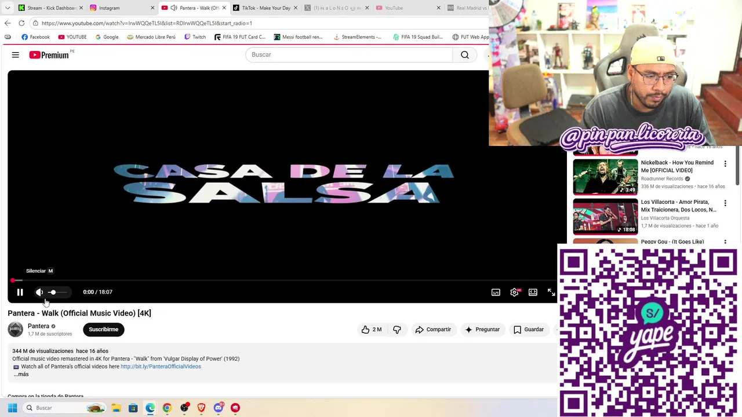Viewport: 742px width, 417px height.
Task: Open the YOUTUBE bookmark
Action: coord(72,37)
